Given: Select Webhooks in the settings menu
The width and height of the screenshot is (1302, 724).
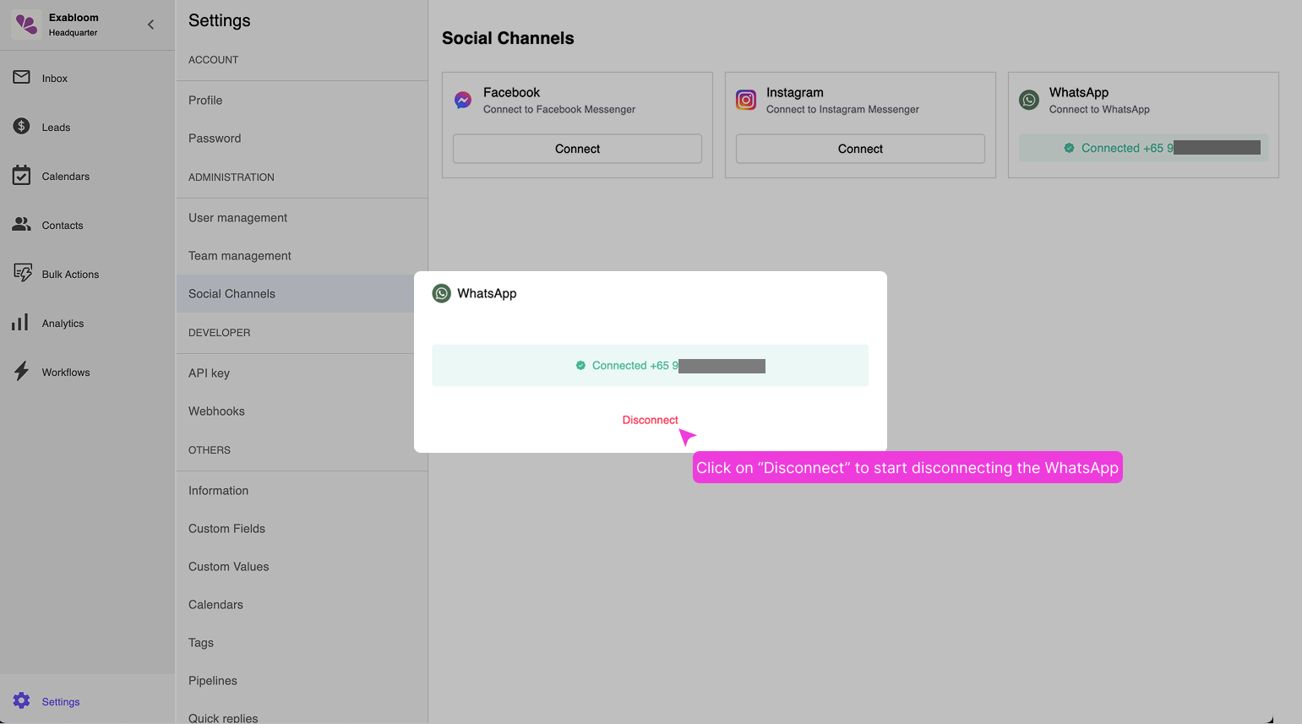Looking at the screenshot, I should [x=216, y=411].
